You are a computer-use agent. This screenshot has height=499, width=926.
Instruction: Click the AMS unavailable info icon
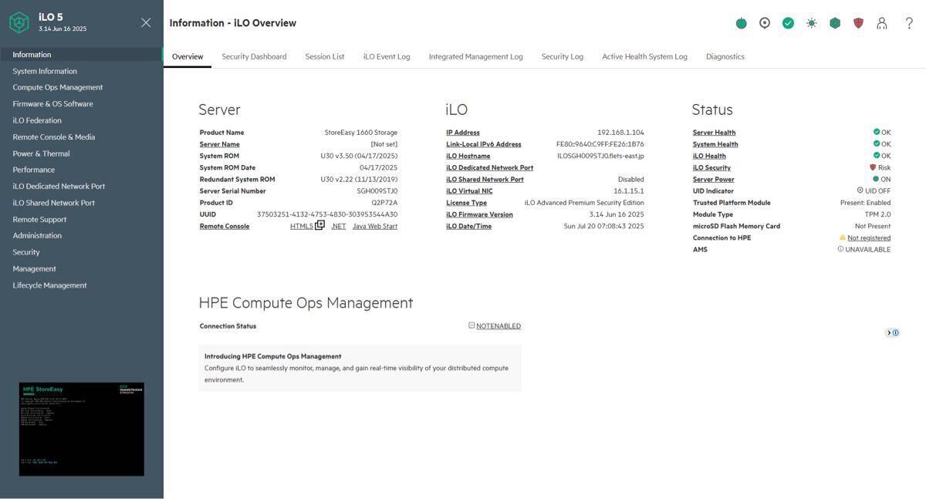click(840, 249)
